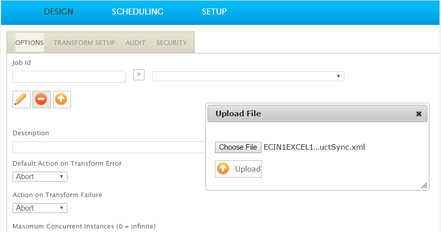Expand Action on Transform Failure dropdown
Screen dimensions: 441x232
point(40,208)
